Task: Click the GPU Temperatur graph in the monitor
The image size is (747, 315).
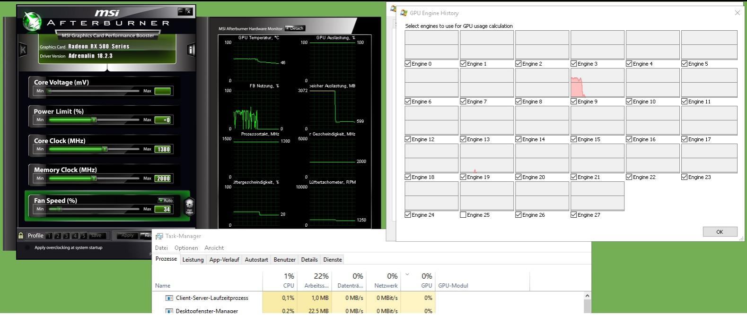Action: [257, 61]
